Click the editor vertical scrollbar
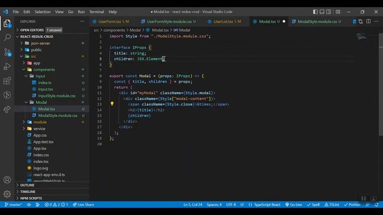383x215 pixels. pyautogui.click(x=381, y=85)
